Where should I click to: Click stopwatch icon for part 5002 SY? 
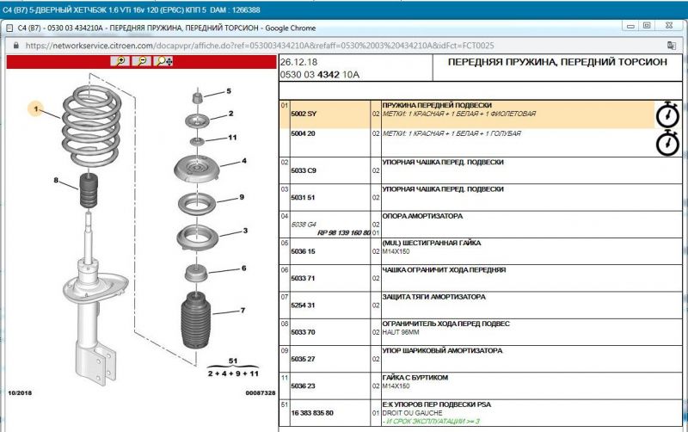pos(667,114)
